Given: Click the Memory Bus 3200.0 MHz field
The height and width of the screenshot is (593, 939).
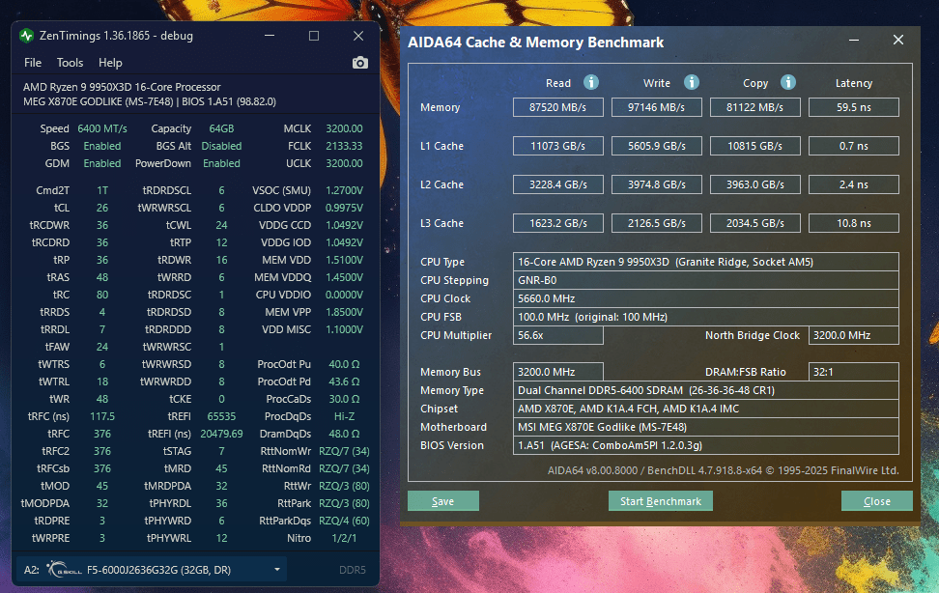Looking at the screenshot, I should pyautogui.click(x=558, y=372).
